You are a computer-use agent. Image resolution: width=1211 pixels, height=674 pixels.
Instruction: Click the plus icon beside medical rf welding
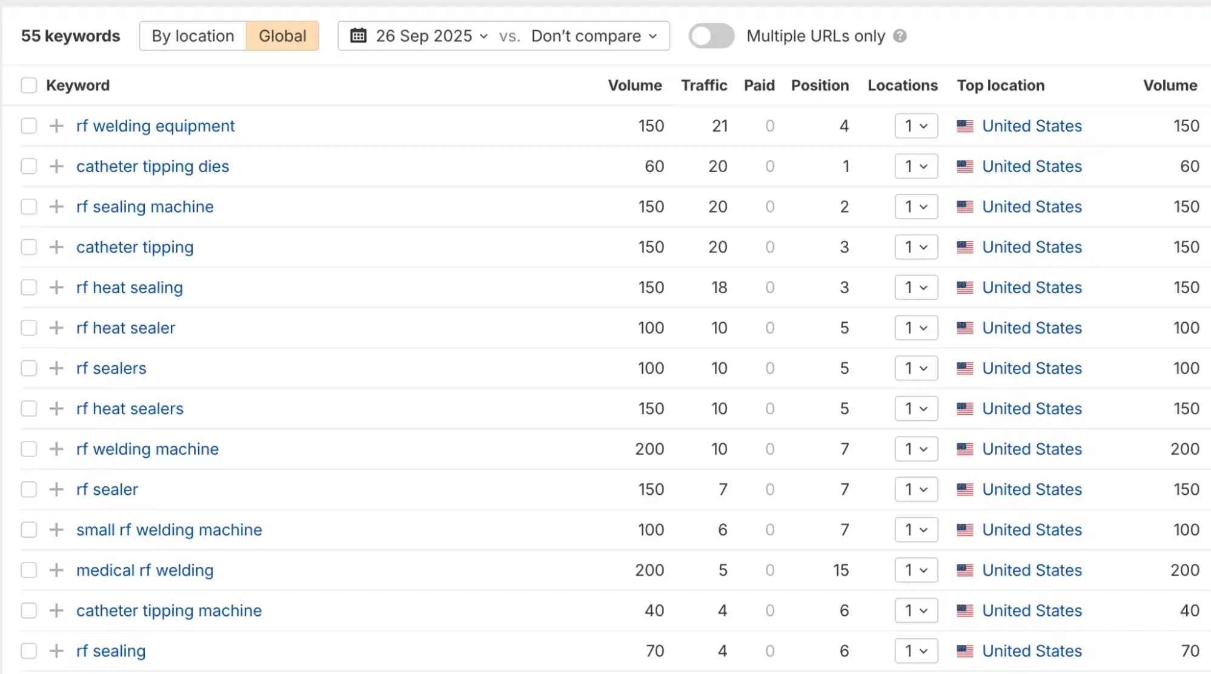tap(56, 570)
